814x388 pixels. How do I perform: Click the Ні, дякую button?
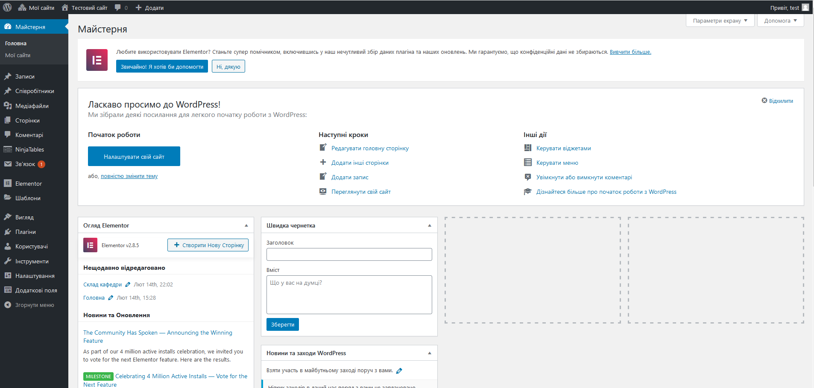228,67
